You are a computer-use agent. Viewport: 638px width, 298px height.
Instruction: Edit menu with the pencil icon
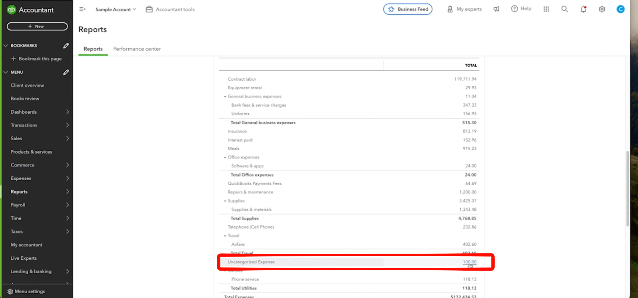66,72
